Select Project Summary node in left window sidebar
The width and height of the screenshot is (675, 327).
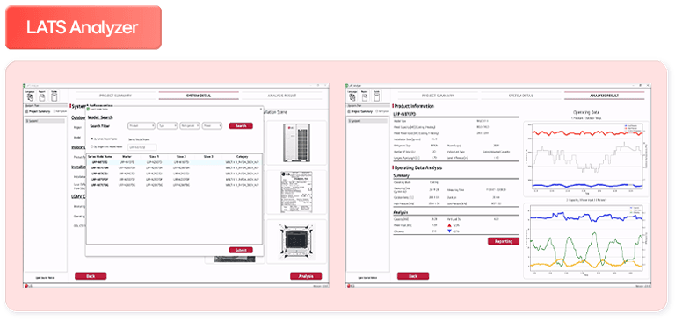pyautogui.click(x=38, y=111)
